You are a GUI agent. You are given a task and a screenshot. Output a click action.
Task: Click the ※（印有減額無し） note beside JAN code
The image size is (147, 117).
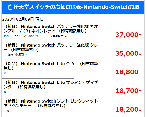tap(56, 36)
